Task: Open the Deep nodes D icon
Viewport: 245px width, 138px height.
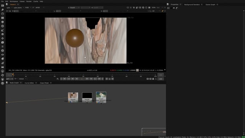Action: click(3, 51)
